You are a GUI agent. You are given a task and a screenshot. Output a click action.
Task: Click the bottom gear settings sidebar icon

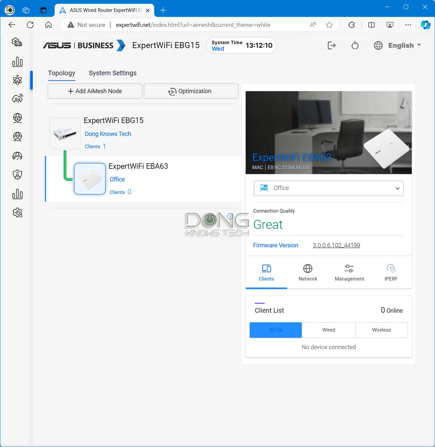17,212
